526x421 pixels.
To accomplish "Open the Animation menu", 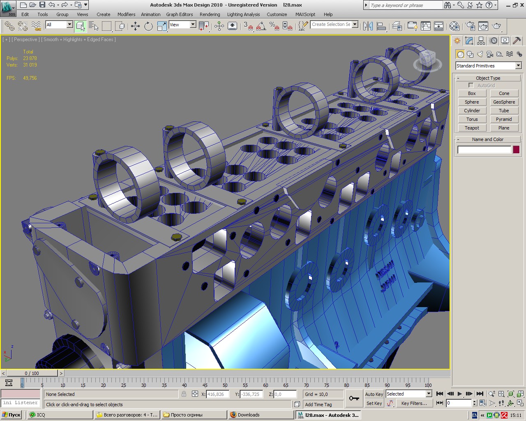I will [151, 14].
